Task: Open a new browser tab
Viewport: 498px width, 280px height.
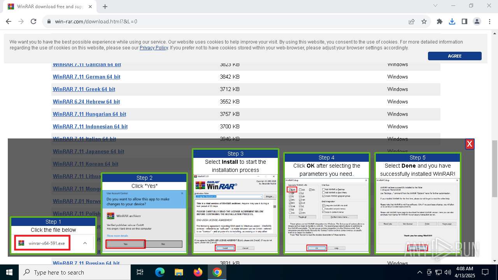Action: [x=105, y=6]
